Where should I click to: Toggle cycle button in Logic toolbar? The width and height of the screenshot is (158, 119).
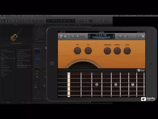(x=79, y=21)
